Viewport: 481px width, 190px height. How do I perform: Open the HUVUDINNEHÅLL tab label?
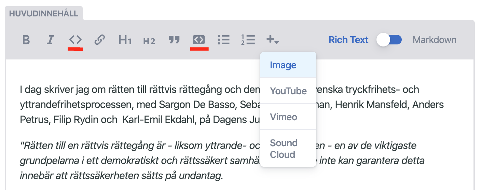(x=44, y=14)
